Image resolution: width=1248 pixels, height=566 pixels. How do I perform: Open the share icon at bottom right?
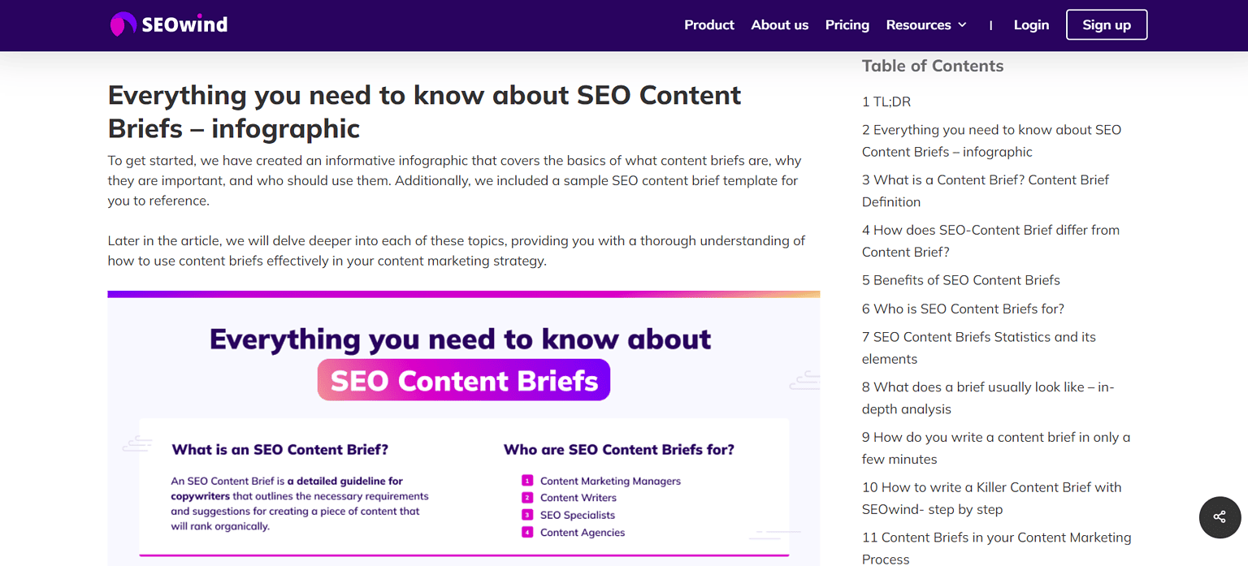pyautogui.click(x=1219, y=517)
